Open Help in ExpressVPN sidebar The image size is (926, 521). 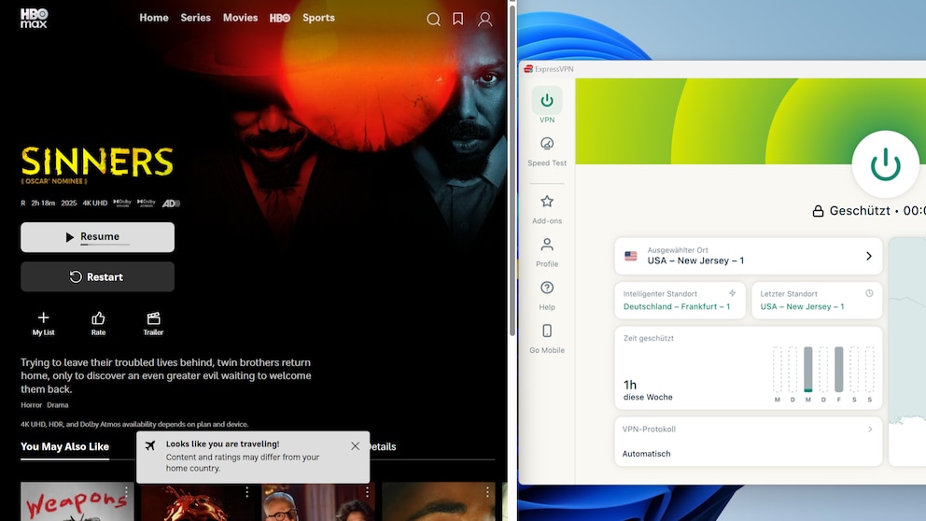click(x=547, y=295)
